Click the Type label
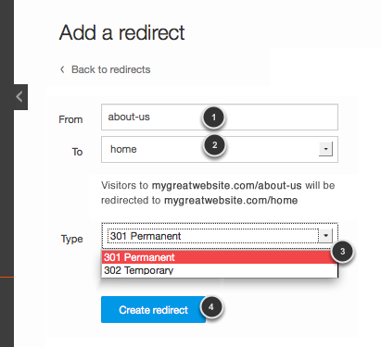This screenshot has height=347, width=381. click(x=71, y=239)
